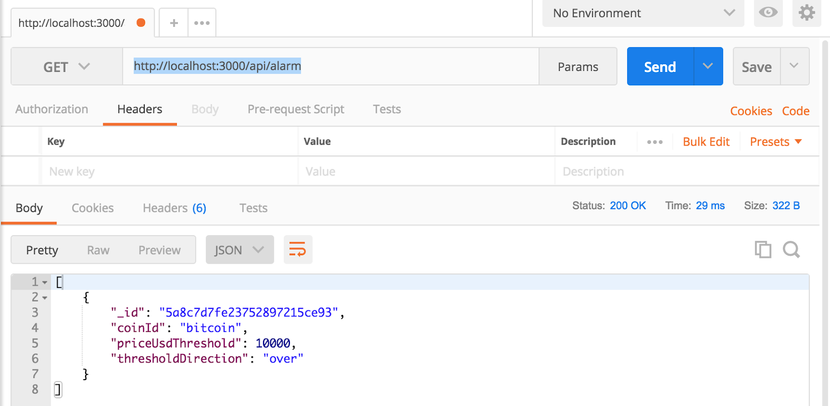Screen dimensions: 830x406
Task: Switch to Pretty response view
Action: click(x=42, y=250)
